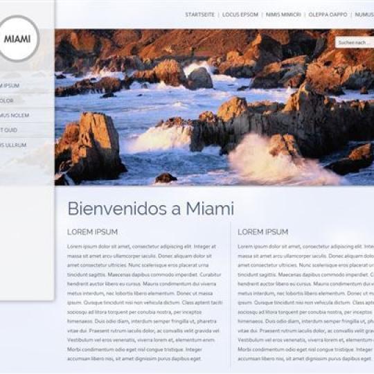Go to LOCUS EPSOM in the top menu
This screenshot has width=374, height=374.
240,15
